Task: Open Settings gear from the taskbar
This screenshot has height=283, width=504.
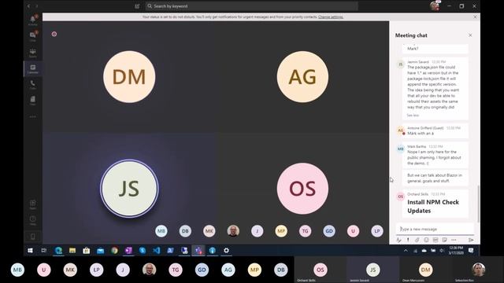Action: click(x=226, y=251)
